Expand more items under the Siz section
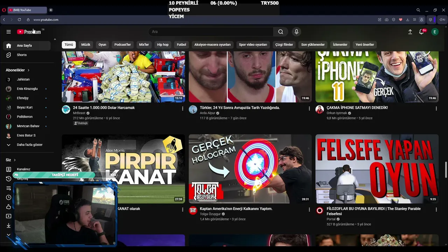 [9, 235]
